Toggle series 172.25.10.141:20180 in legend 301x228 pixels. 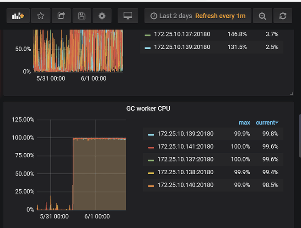tap(185, 146)
